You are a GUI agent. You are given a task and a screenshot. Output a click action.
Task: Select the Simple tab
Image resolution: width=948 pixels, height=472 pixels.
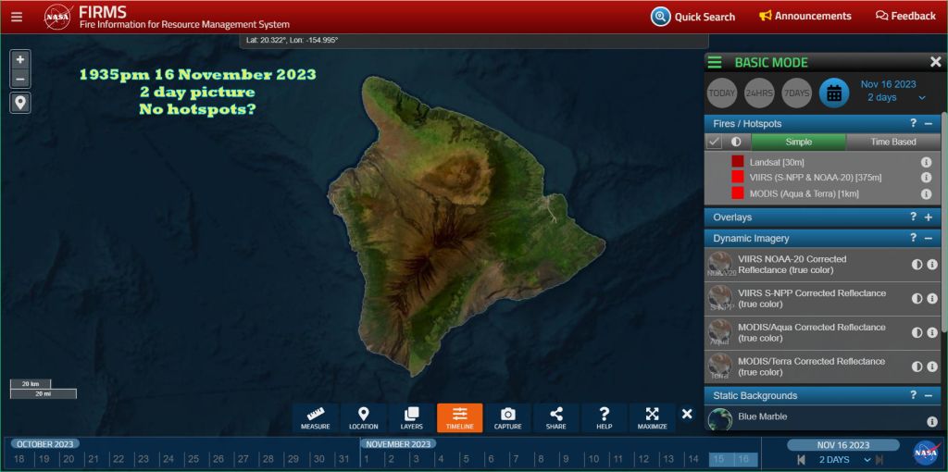click(x=798, y=142)
